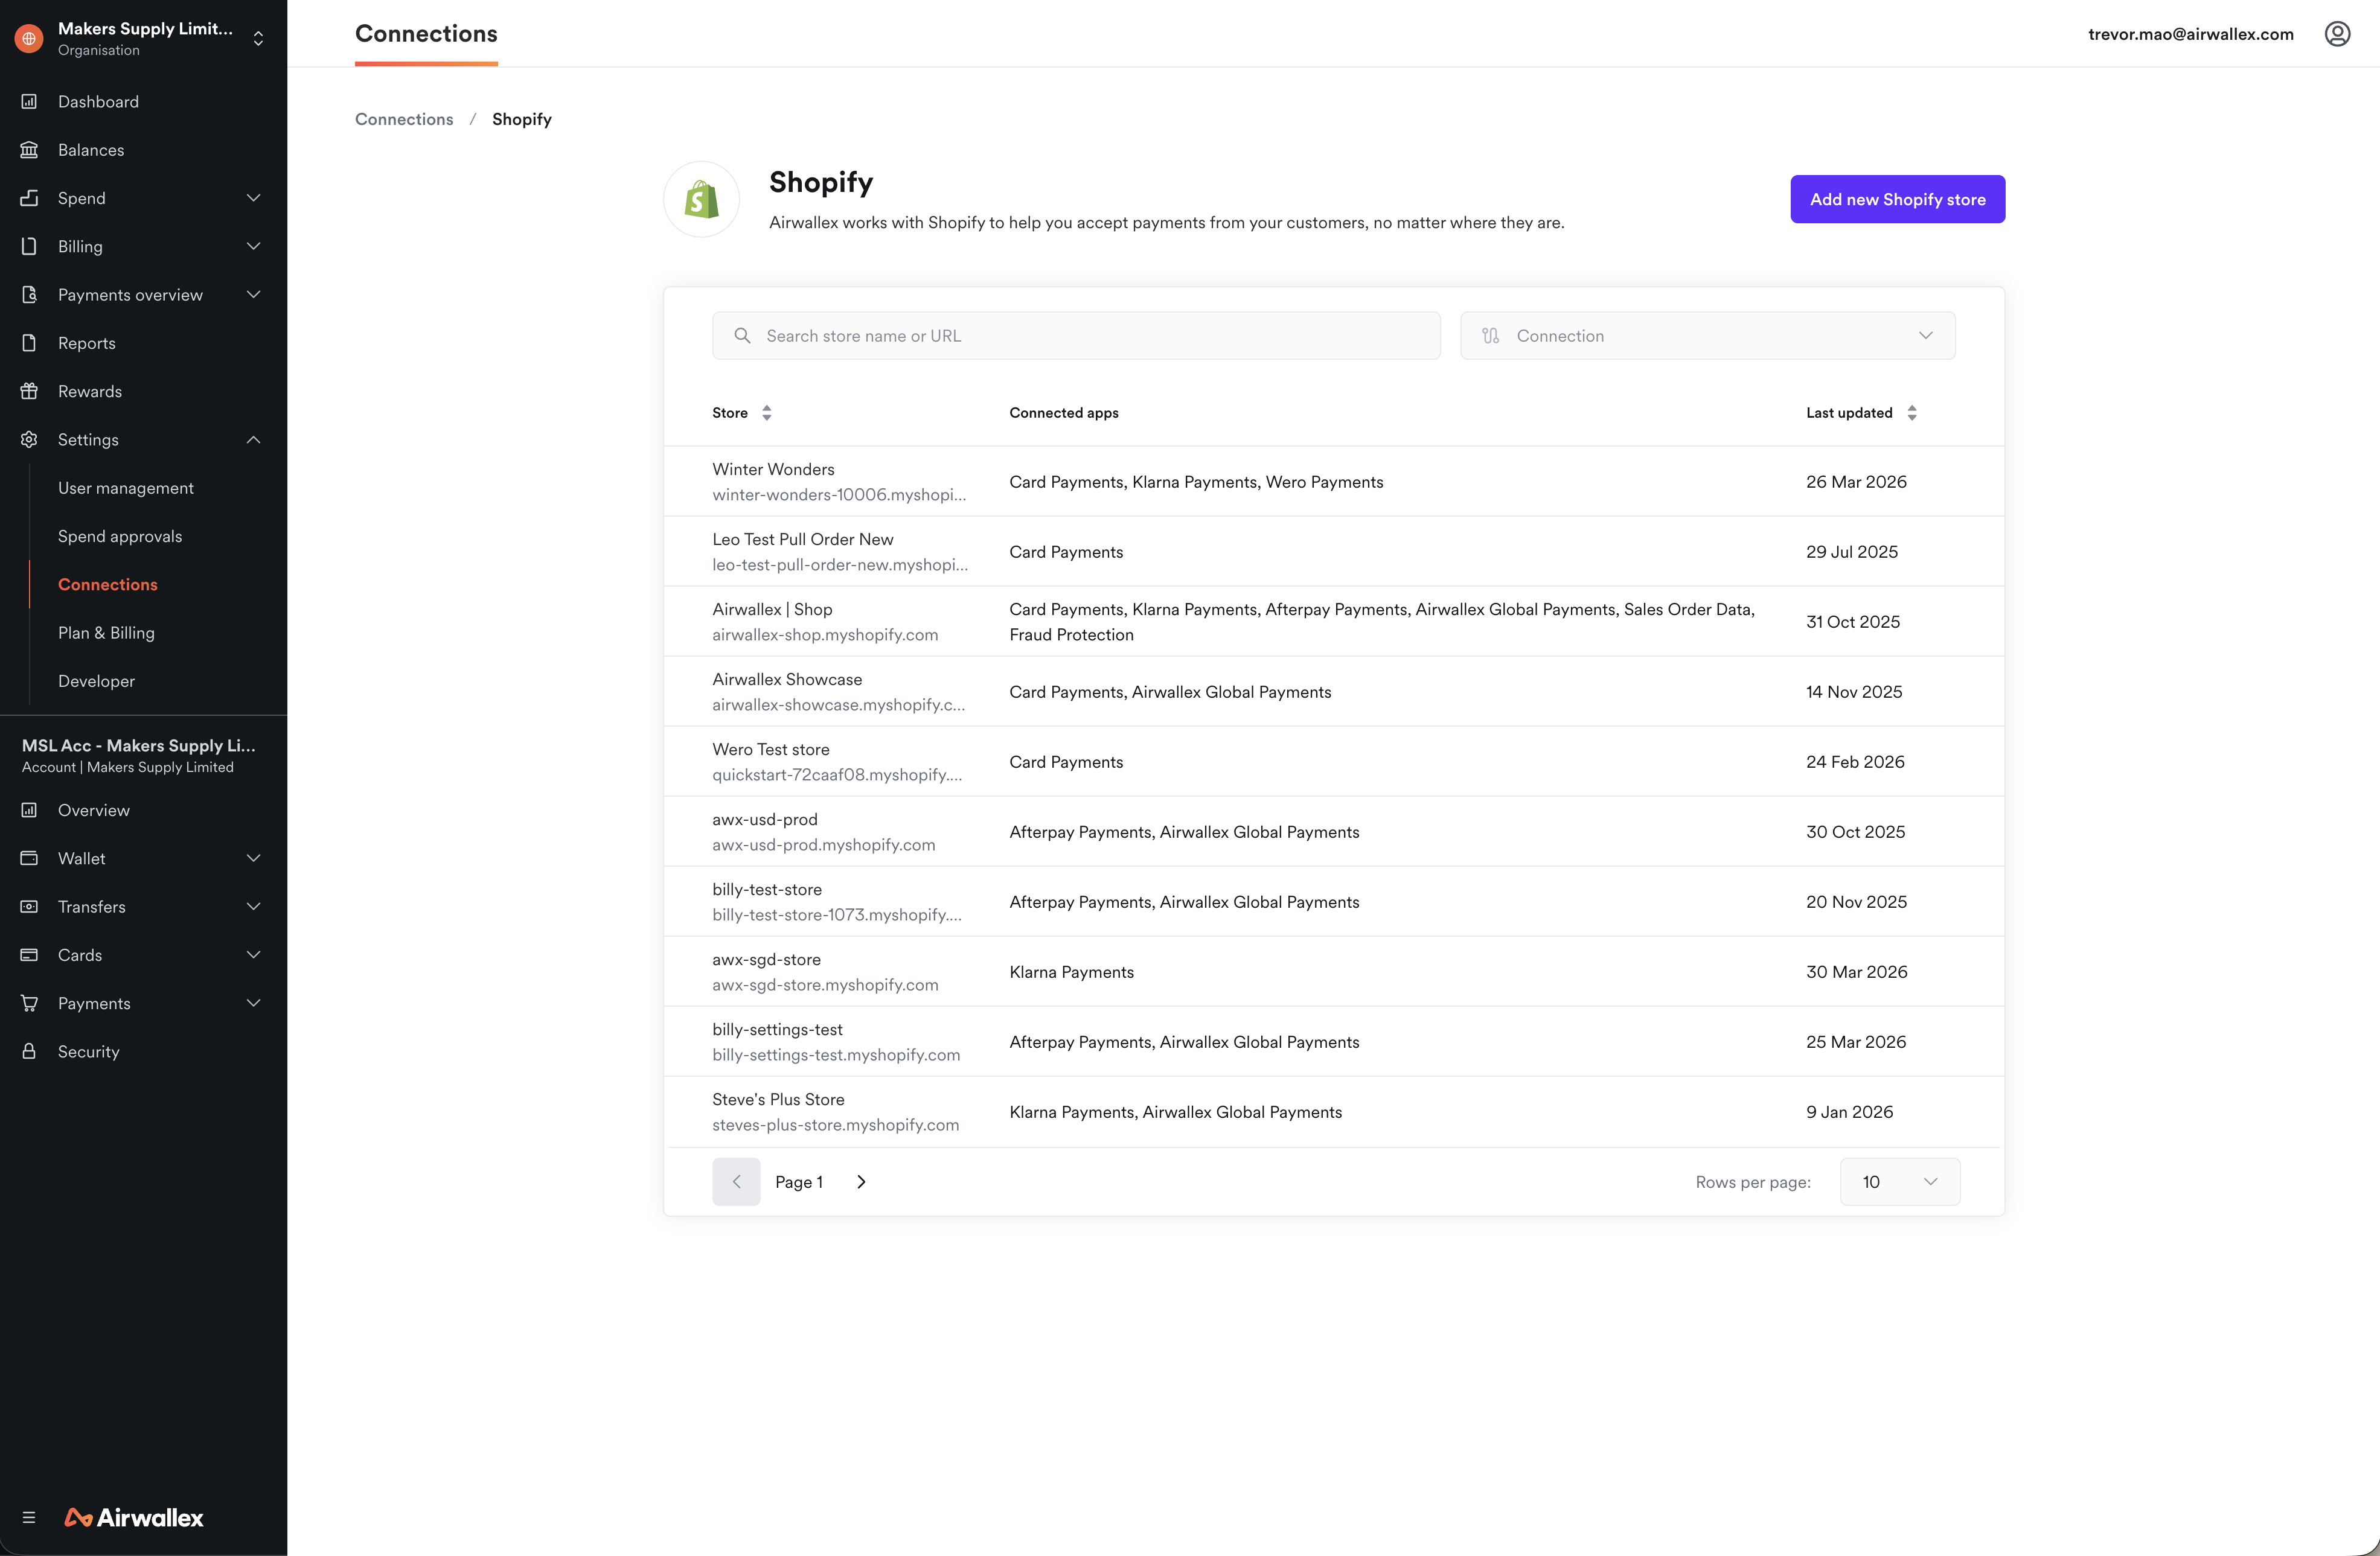Open the organisation switcher chevrons

(258, 38)
